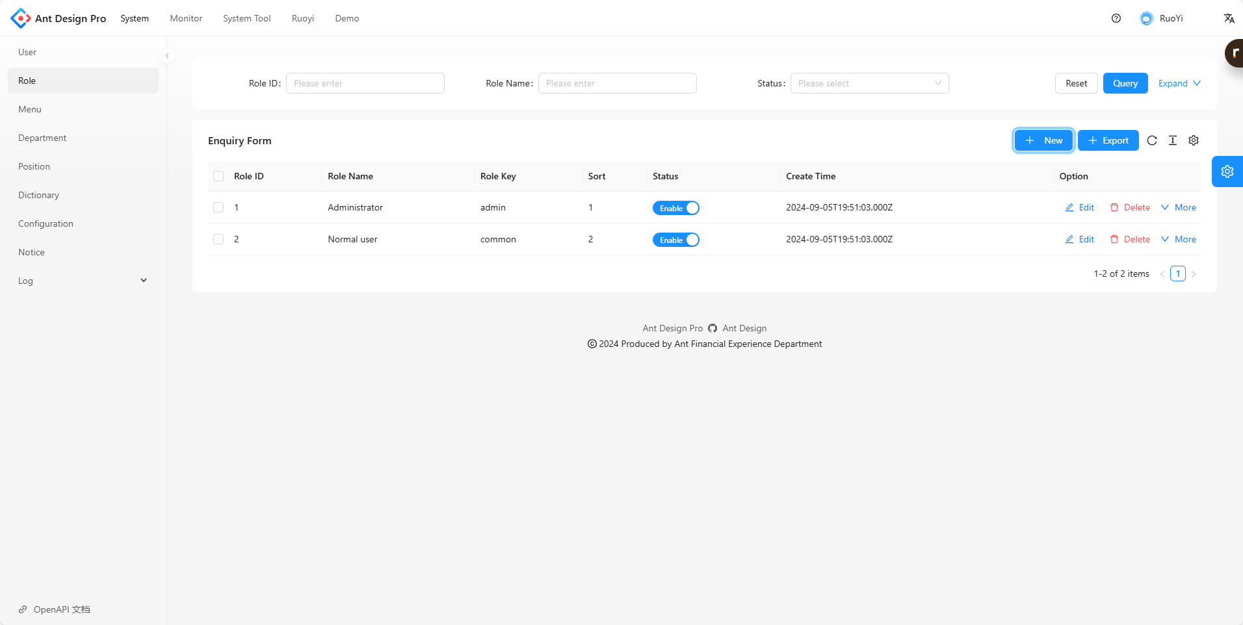Open the Status select dropdown
Image resolution: width=1243 pixels, height=625 pixels.
pos(869,83)
